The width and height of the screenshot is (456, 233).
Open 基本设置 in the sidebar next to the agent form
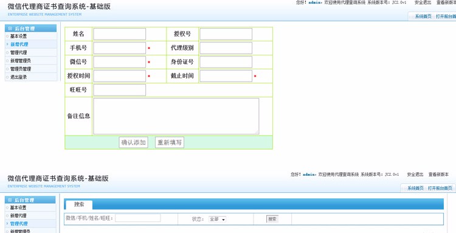pyautogui.click(x=19, y=37)
